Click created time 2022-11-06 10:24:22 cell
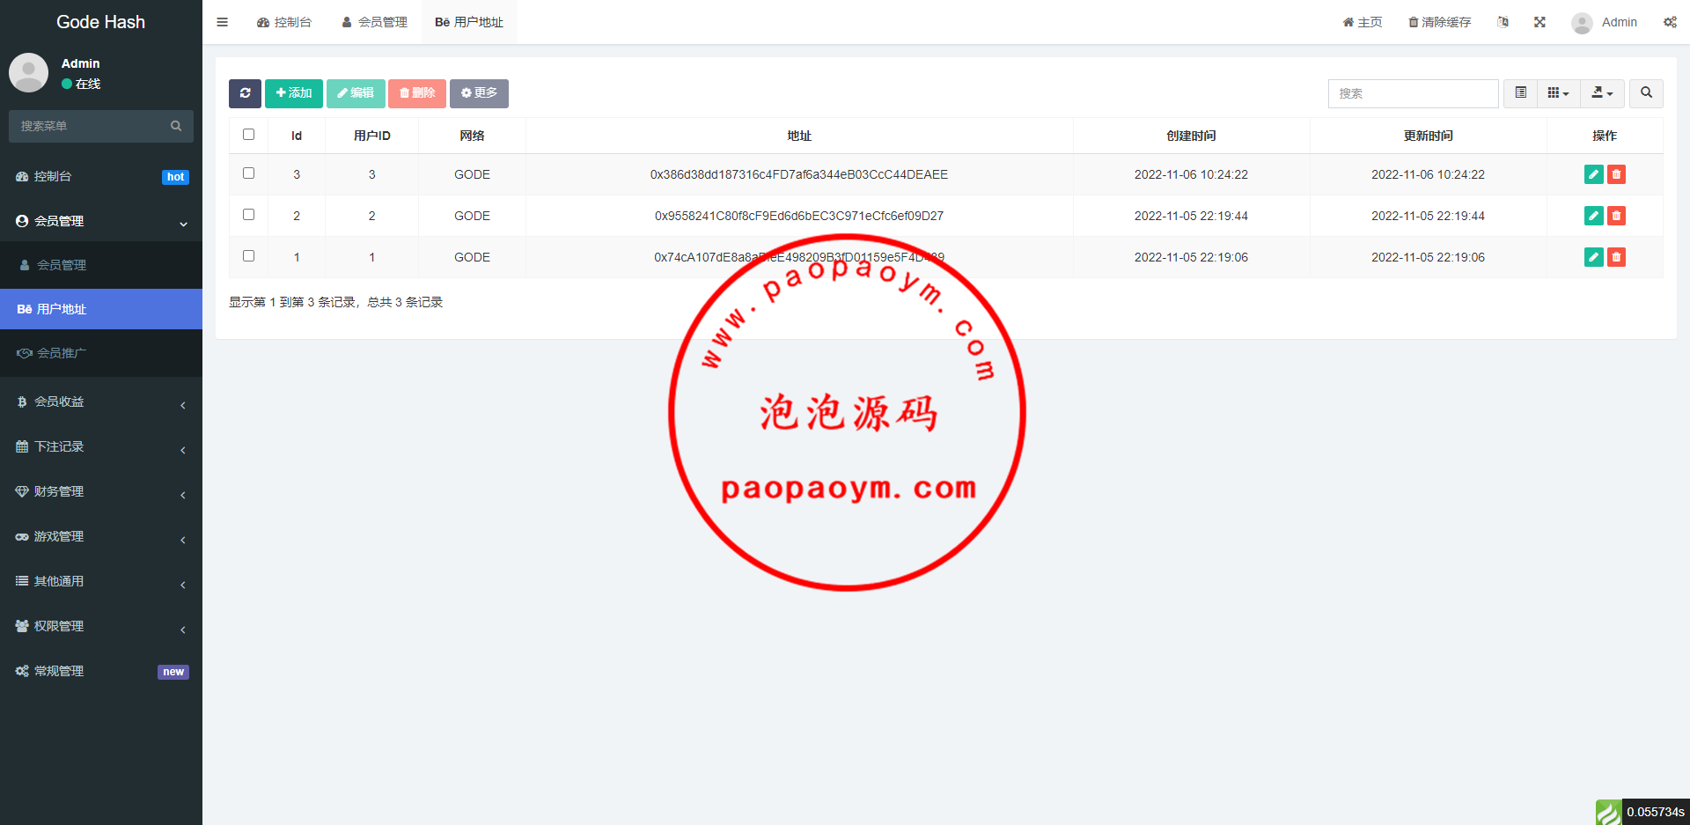The height and width of the screenshot is (825, 1690). tap(1191, 174)
